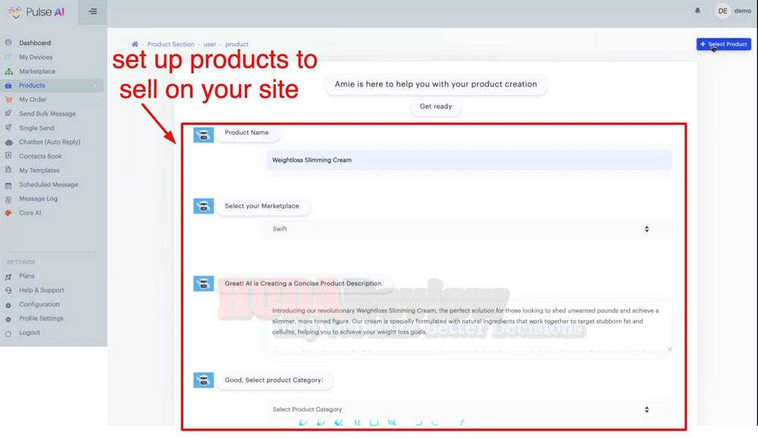Open Plans under Settings
The width and height of the screenshot is (758, 438).
coord(27,276)
